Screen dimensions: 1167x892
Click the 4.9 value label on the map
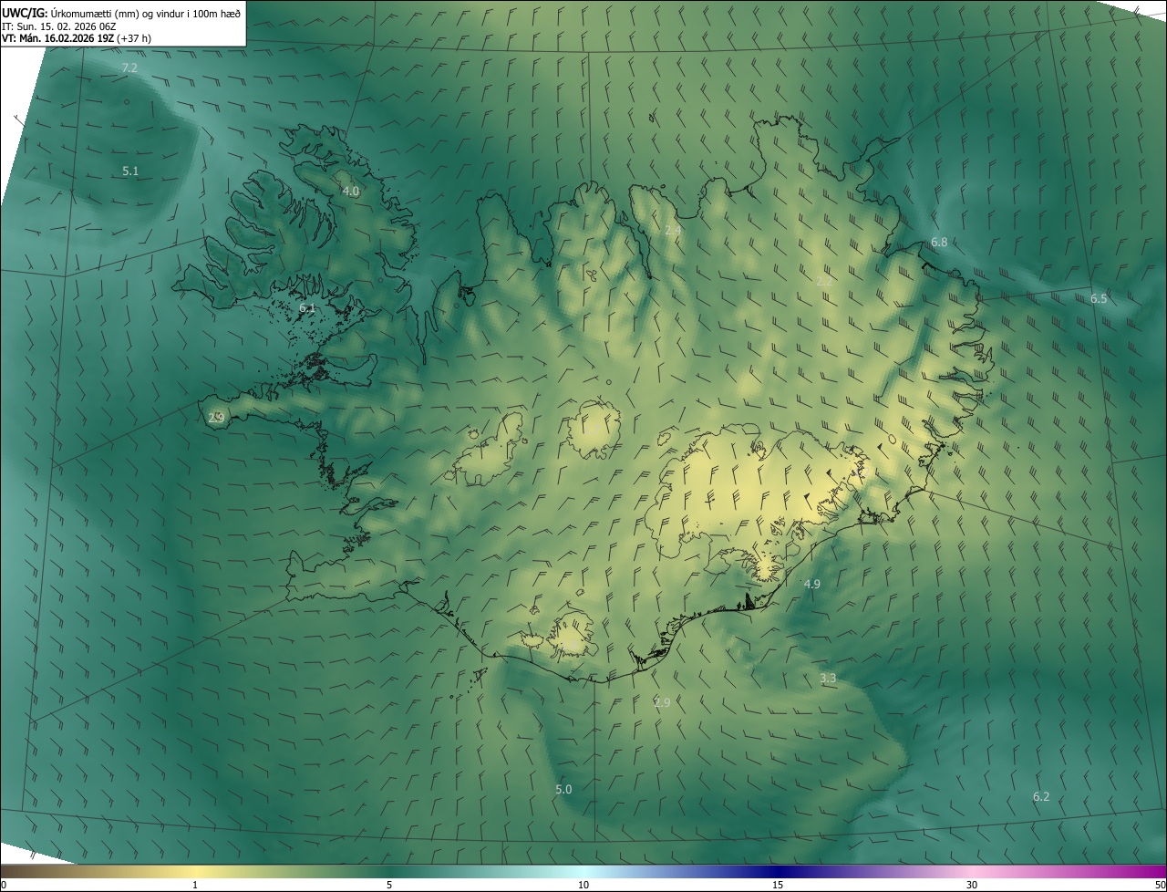[812, 583]
